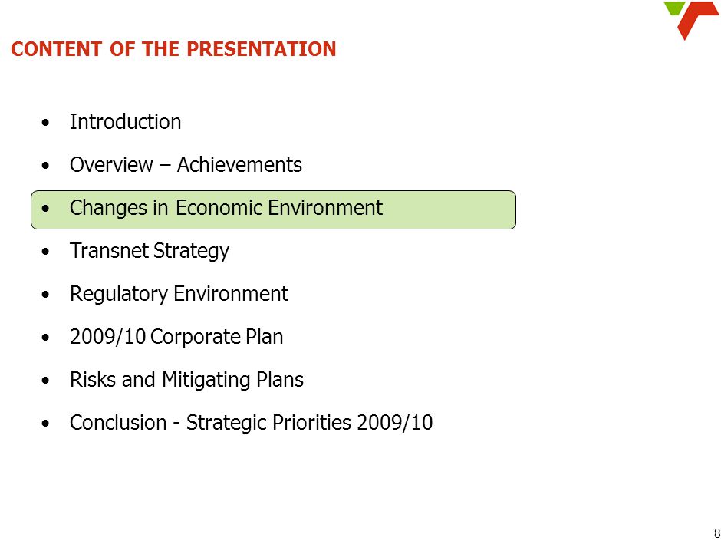Click the bullet dot beside Conclusion item
The width and height of the screenshot is (721, 541).
45,424
